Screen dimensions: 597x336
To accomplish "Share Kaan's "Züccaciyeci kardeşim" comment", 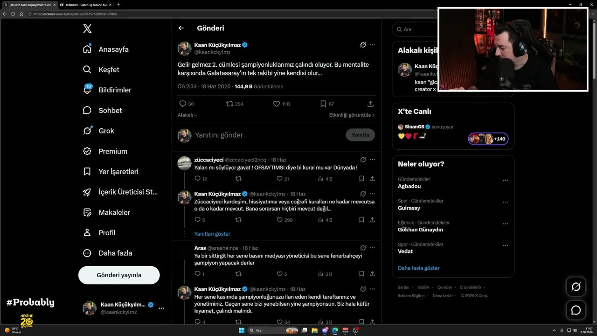I will [x=372, y=220].
